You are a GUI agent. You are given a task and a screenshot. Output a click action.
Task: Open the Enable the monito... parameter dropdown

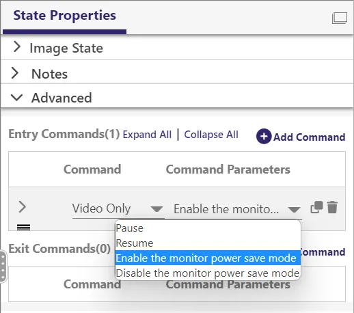click(x=237, y=209)
